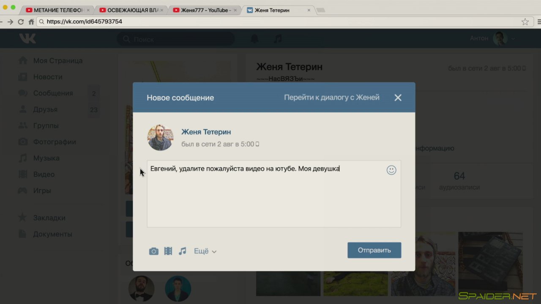Open the Антон profile menu
The width and height of the screenshot is (541, 304).
[492, 38]
